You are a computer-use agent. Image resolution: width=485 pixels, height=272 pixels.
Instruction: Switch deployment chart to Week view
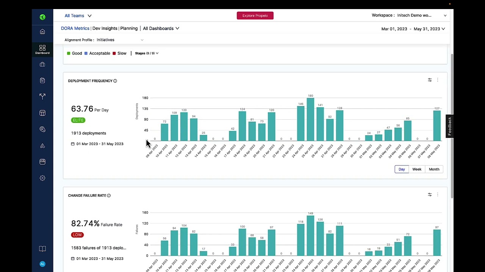(417, 169)
